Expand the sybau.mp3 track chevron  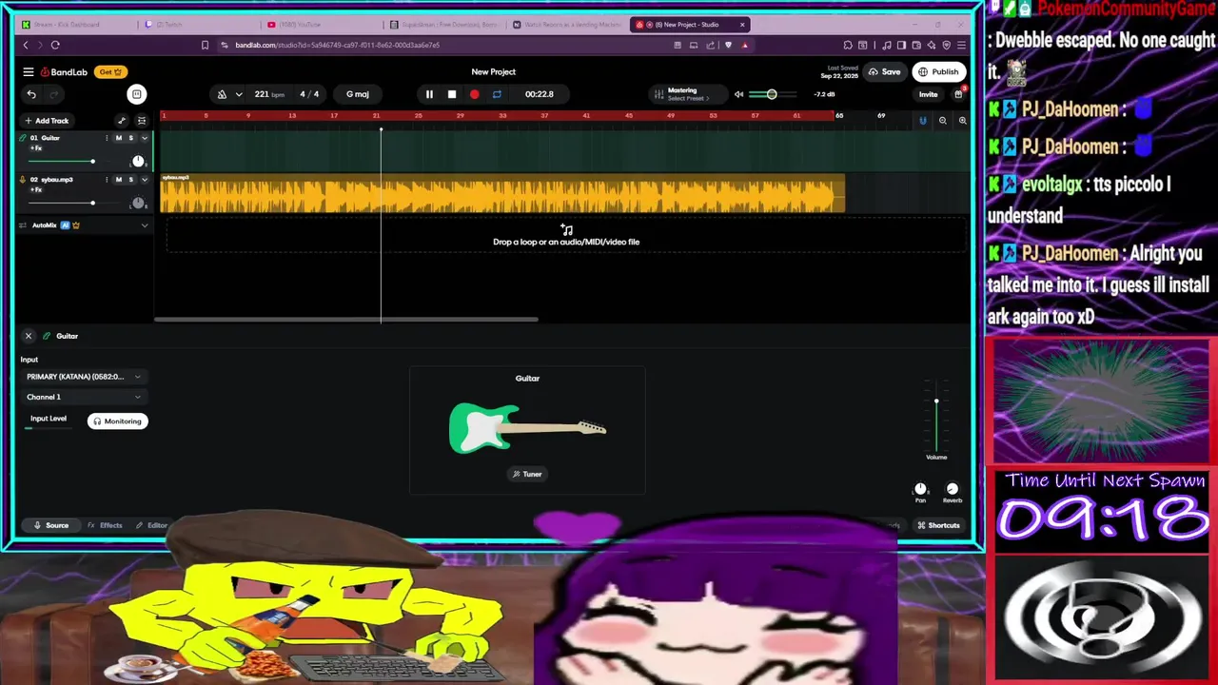[x=145, y=180]
